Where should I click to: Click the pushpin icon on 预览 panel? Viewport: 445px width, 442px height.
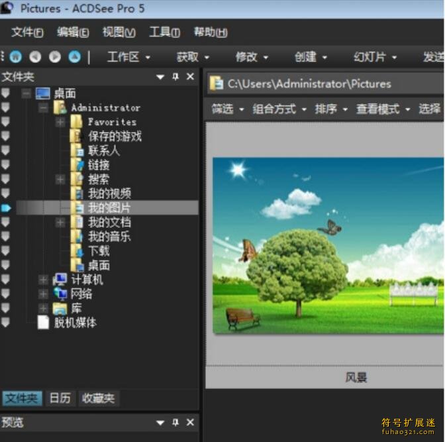[x=175, y=422]
